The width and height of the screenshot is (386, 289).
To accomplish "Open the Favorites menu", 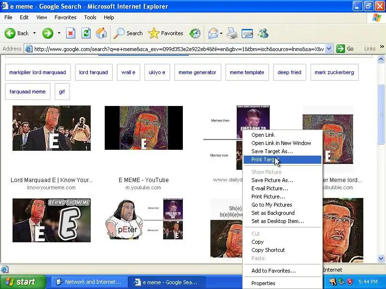I will point(66,17).
